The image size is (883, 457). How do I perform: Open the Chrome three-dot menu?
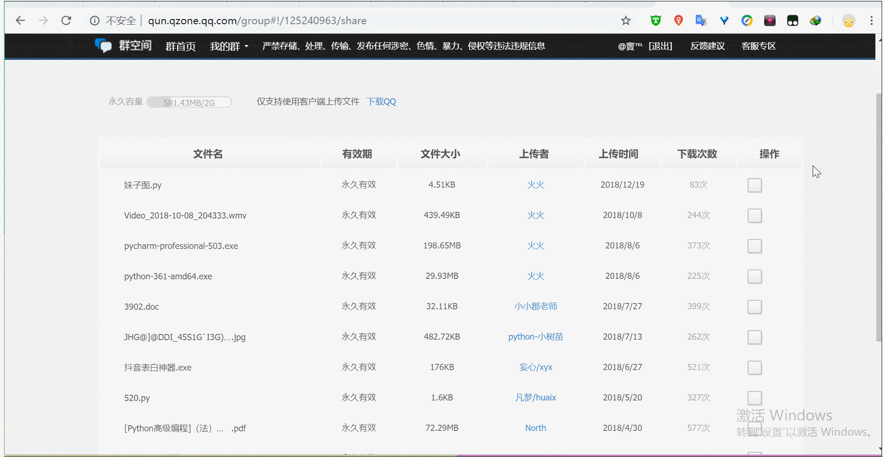(871, 20)
